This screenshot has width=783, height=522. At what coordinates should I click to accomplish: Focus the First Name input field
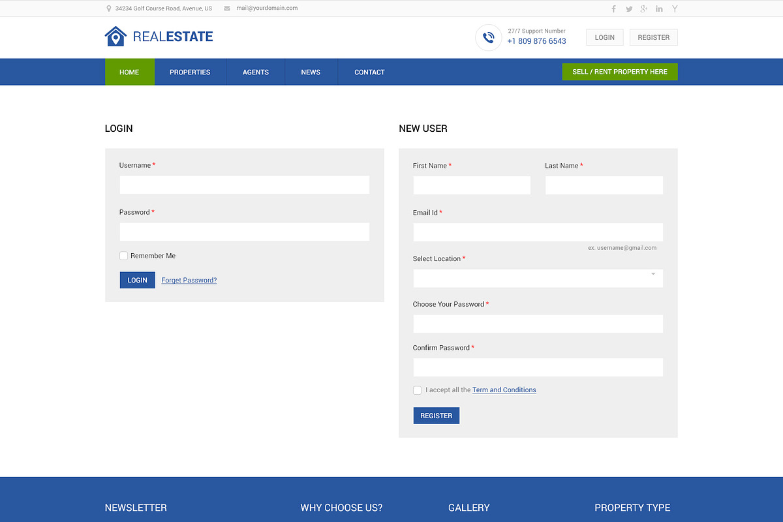472,185
